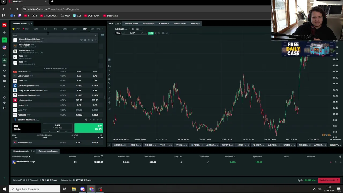Zoom out the chart
The height and width of the screenshot is (193, 343).
pos(159,33)
